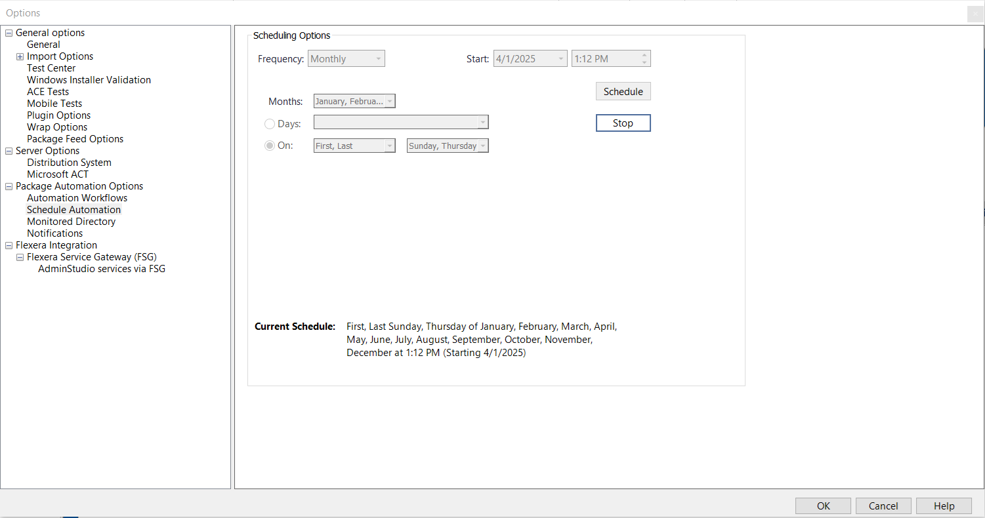Expand the Import Options node

(x=20, y=56)
